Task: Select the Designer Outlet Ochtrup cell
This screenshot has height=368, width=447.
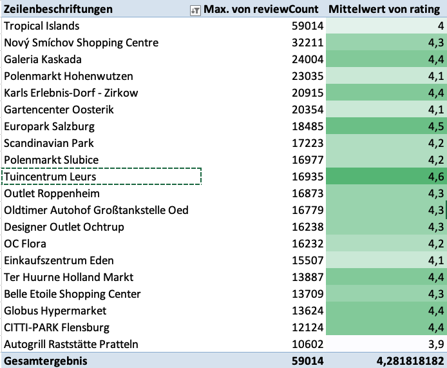Action: [x=64, y=227]
